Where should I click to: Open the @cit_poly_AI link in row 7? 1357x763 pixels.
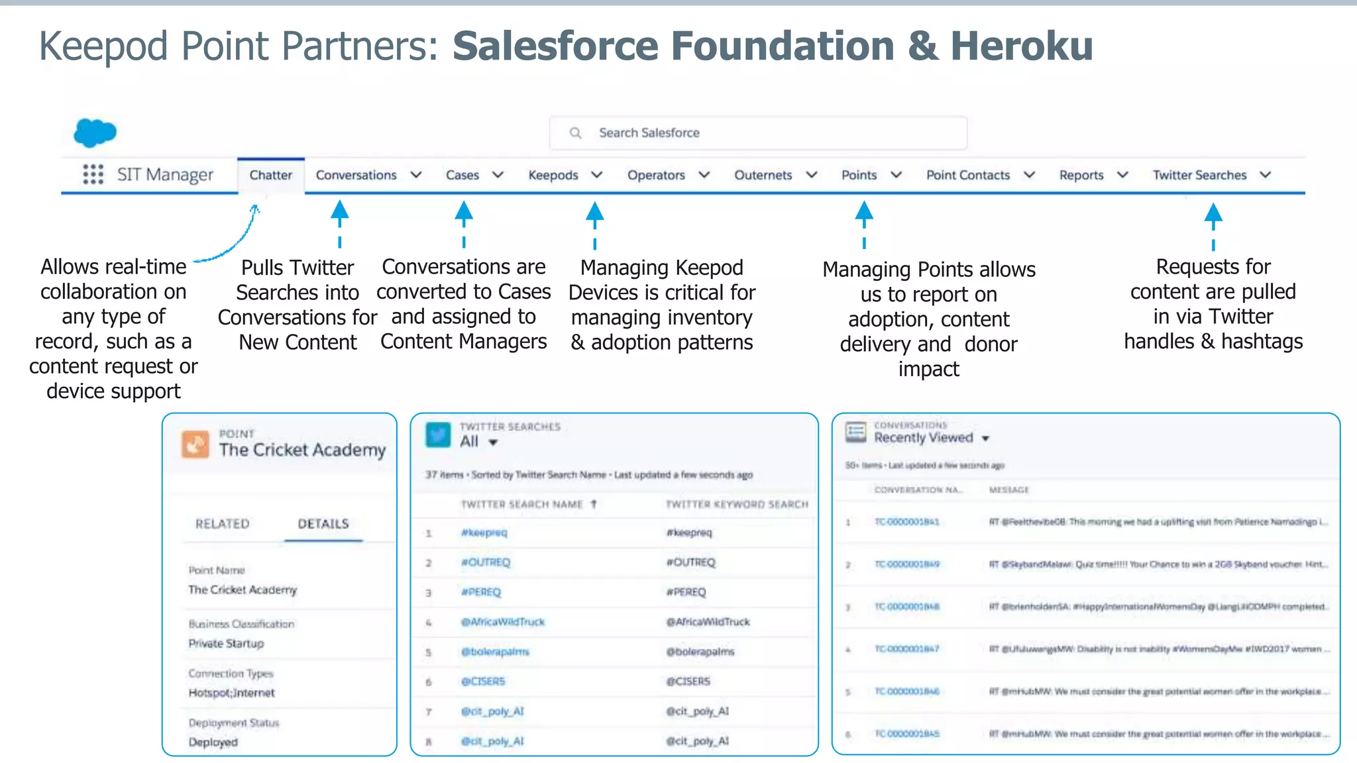[x=492, y=711]
